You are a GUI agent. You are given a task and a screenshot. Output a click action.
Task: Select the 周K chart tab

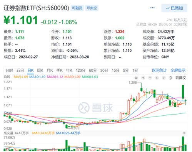pyautogui.click(x=40, y=71)
